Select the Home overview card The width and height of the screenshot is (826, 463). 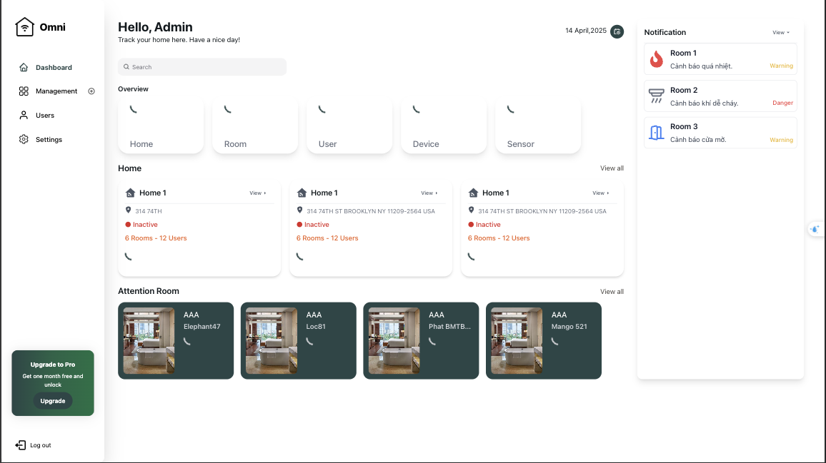click(x=161, y=126)
